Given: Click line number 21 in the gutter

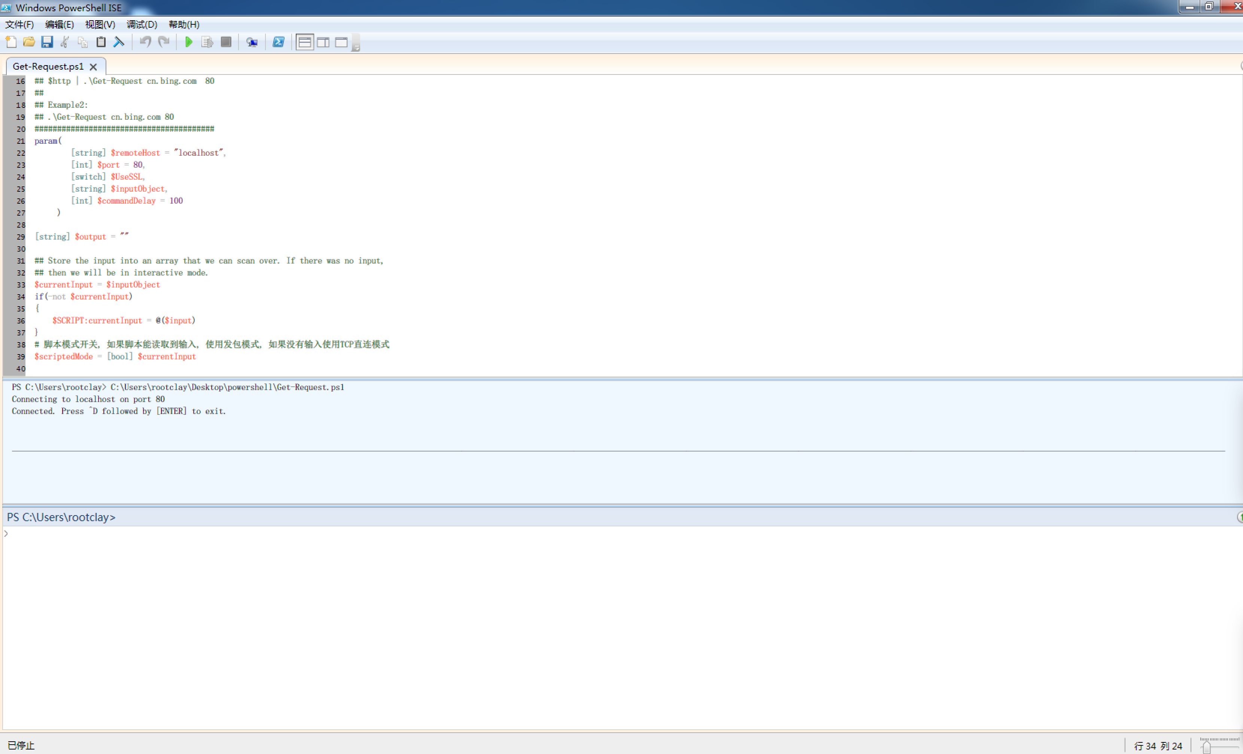Looking at the screenshot, I should coord(20,141).
